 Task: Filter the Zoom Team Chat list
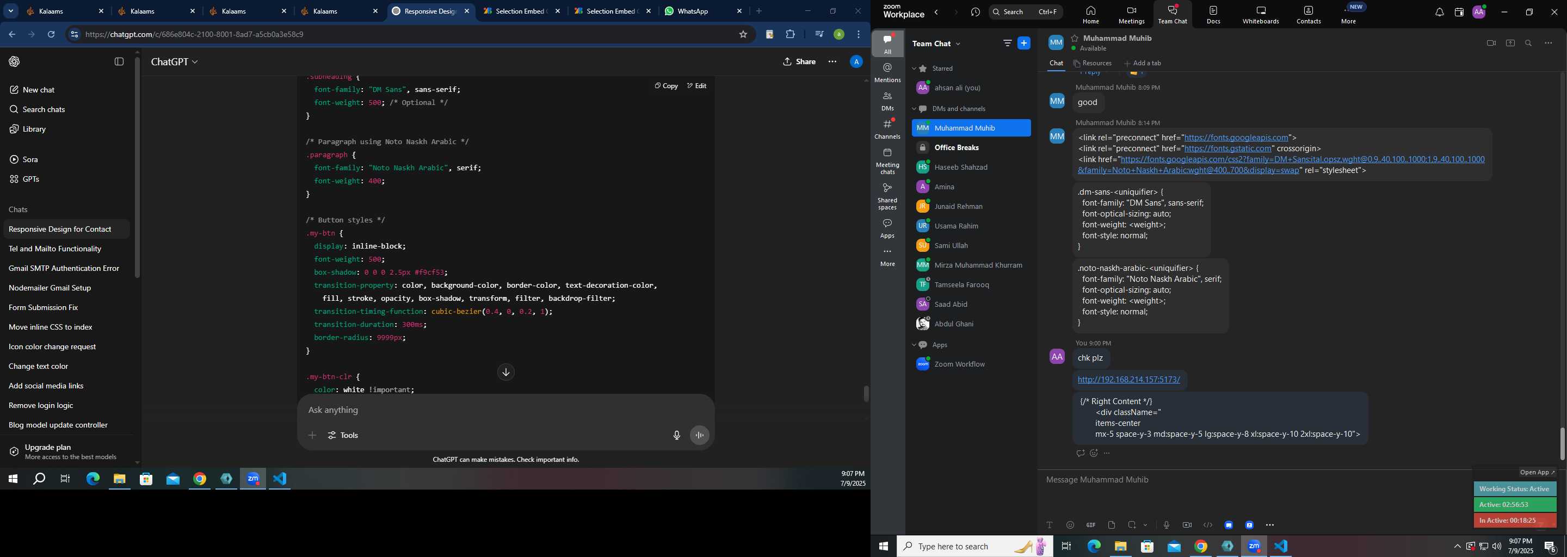tap(1007, 43)
